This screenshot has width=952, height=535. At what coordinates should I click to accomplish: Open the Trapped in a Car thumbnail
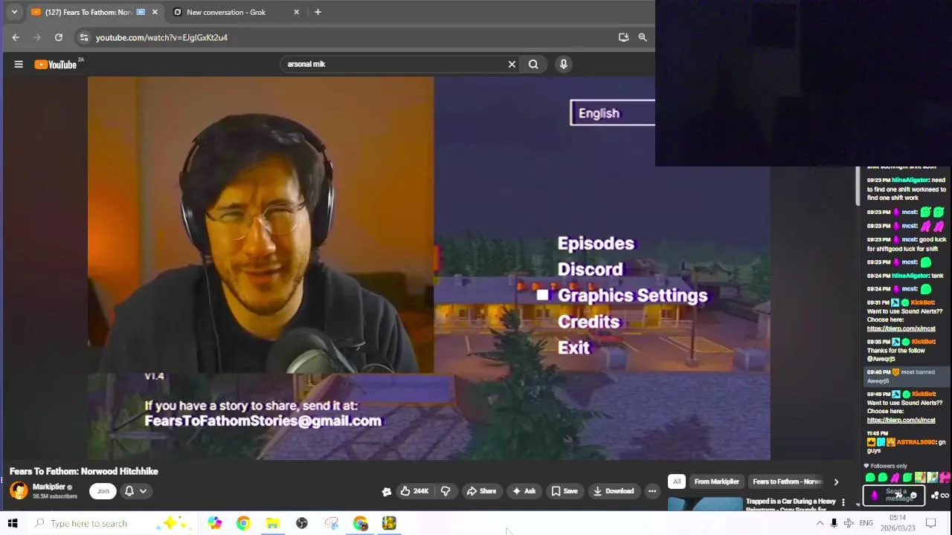click(x=705, y=505)
